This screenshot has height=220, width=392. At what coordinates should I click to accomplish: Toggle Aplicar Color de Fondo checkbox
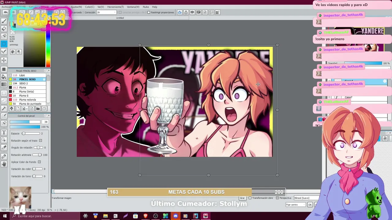[39, 162]
